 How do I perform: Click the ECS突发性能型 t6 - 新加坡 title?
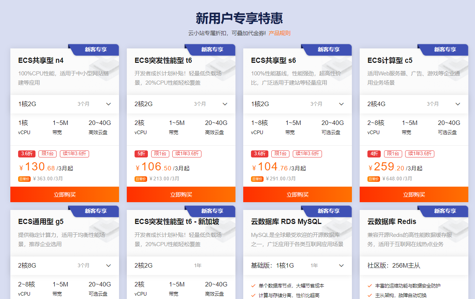pos(177,222)
